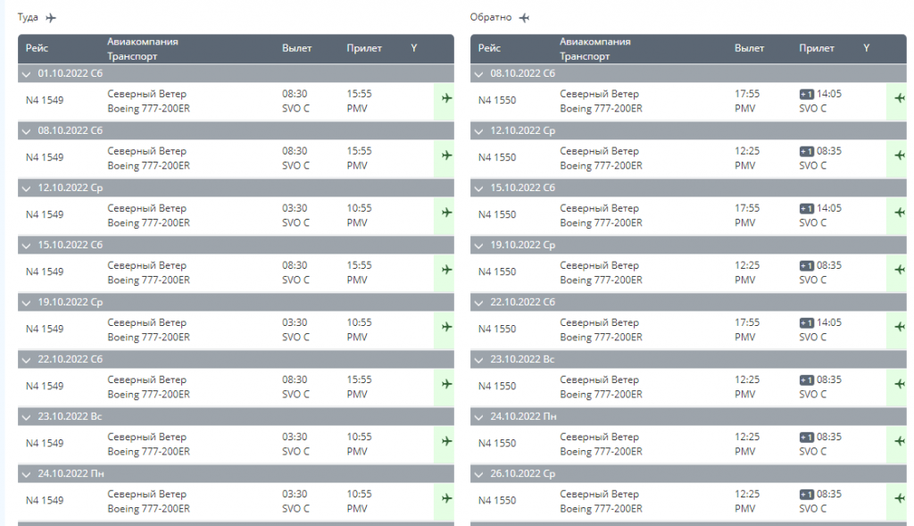Collapse the outbound 15.10.2022 Сб date group
The width and height of the screenshot is (914, 526).
pos(26,246)
